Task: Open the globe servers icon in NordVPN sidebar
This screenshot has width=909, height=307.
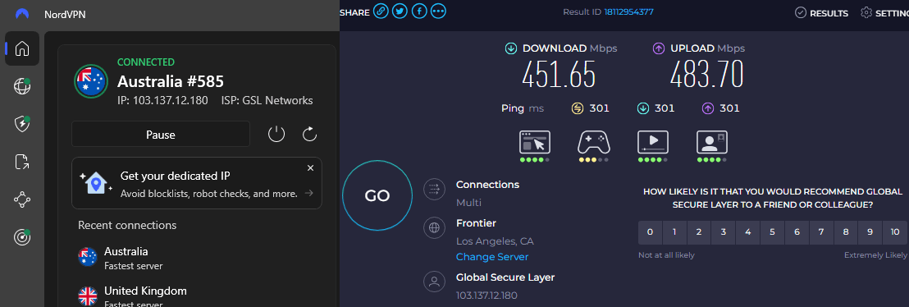Action: tap(22, 86)
